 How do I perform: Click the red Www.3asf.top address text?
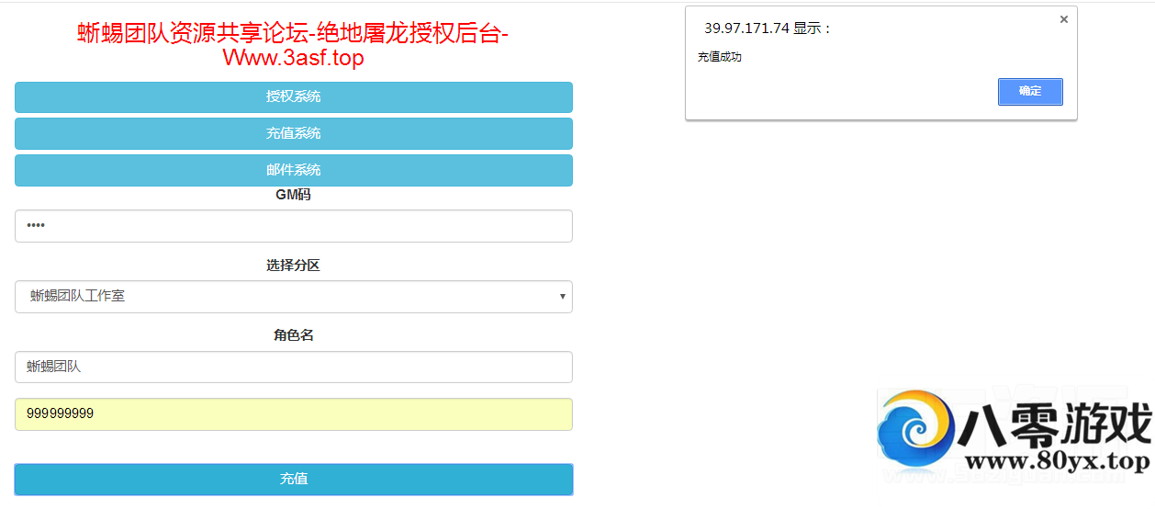[294, 58]
